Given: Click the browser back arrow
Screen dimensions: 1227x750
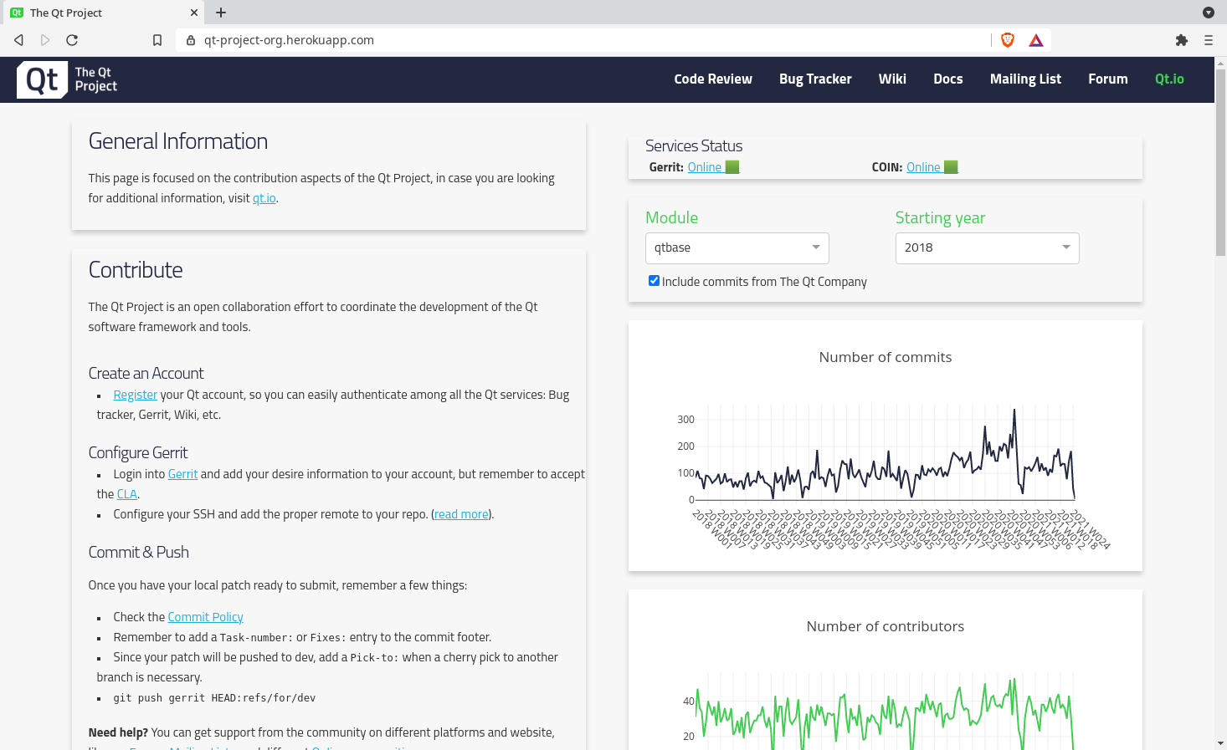Looking at the screenshot, I should click(18, 40).
